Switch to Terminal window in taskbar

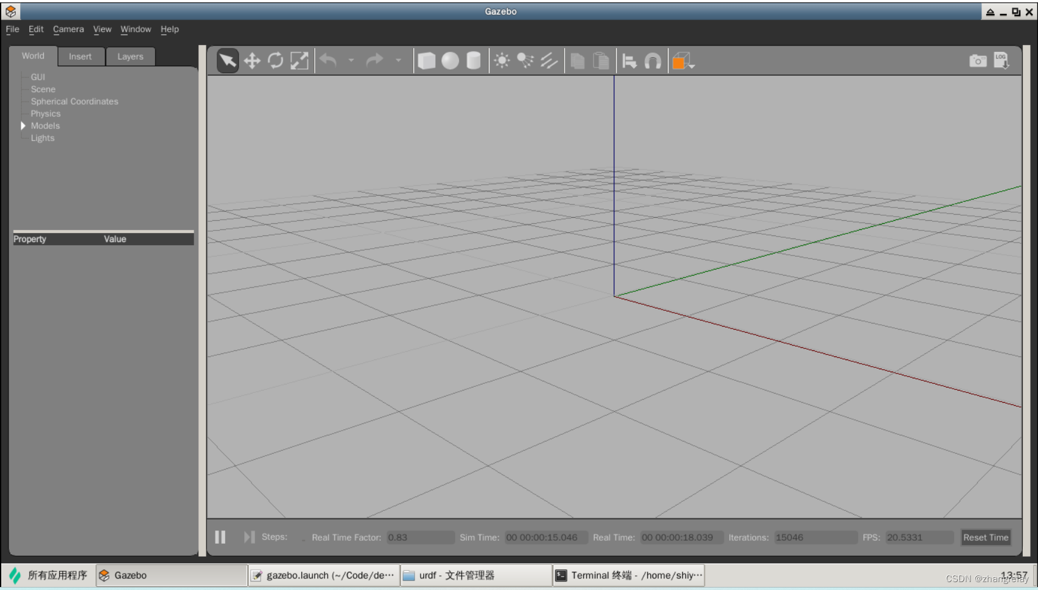629,575
